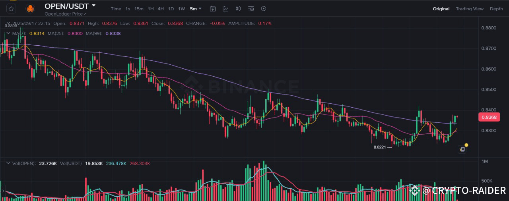Select the Time chart mode

click(x=116, y=9)
